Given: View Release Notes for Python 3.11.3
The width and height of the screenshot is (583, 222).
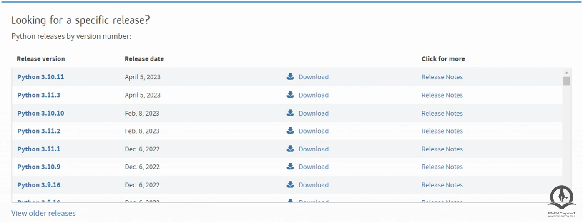Looking at the screenshot, I should pos(442,95).
